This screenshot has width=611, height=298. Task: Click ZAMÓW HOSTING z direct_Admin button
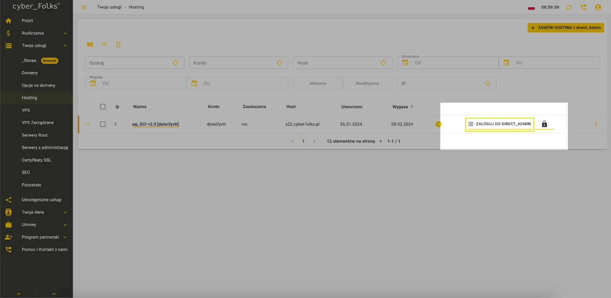pyautogui.click(x=566, y=27)
